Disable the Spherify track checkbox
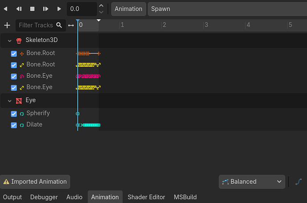Screen dimensions: 307x203 [x=14, y=114]
